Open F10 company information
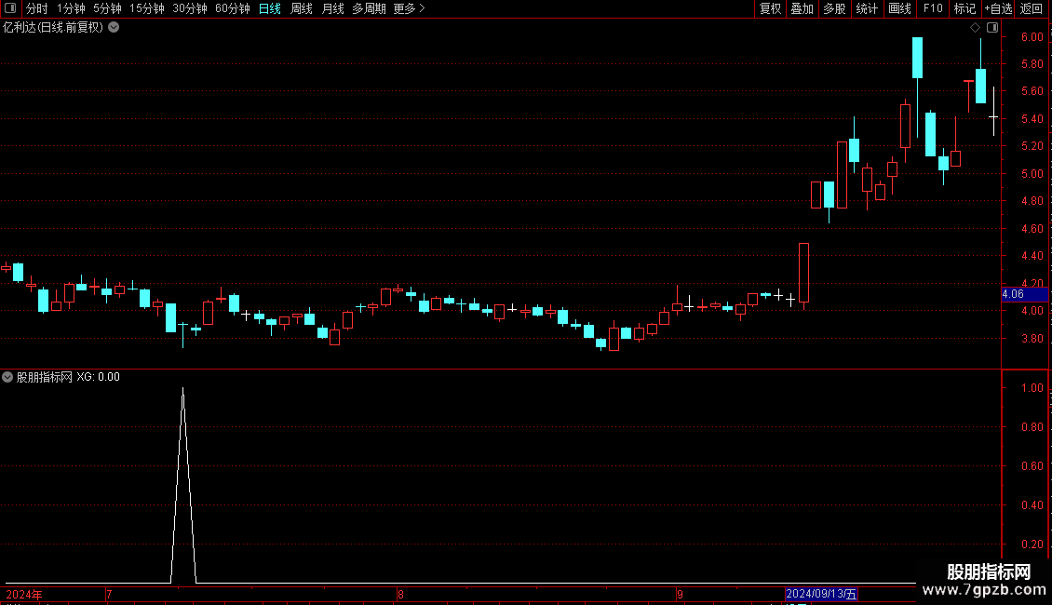This screenshot has width=1052, height=605. click(x=933, y=8)
